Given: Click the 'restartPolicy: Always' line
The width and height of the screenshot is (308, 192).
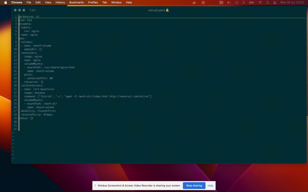Looking at the screenshot, I should tap(37, 114).
